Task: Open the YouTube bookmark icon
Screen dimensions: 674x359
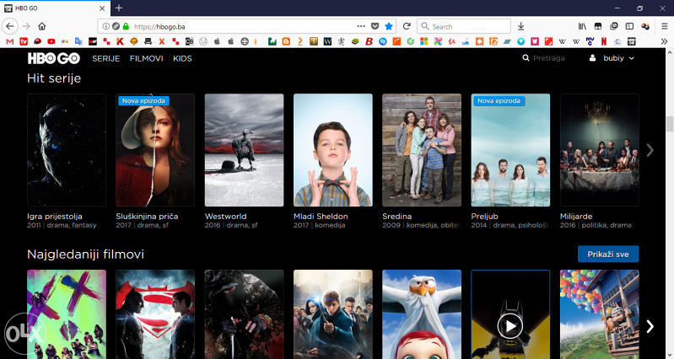Action: pos(51,41)
